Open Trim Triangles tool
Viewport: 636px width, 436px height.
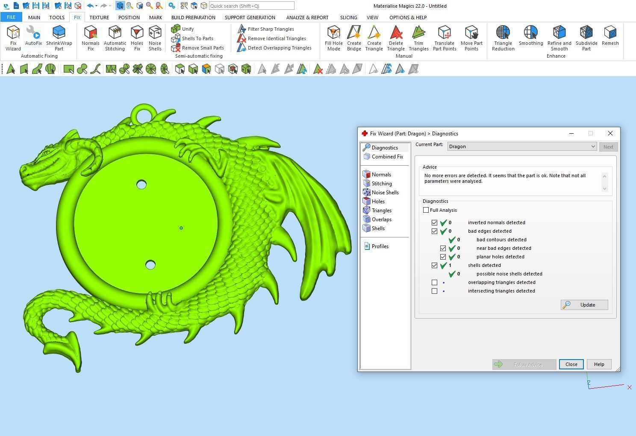(x=418, y=38)
